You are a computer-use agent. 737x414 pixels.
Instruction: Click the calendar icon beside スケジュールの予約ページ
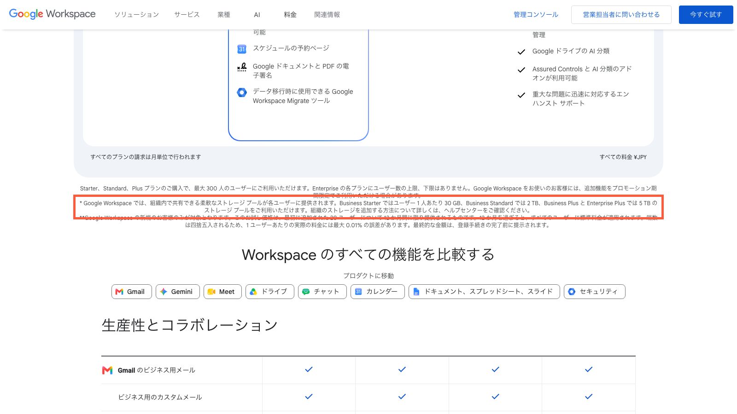click(242, 49)
